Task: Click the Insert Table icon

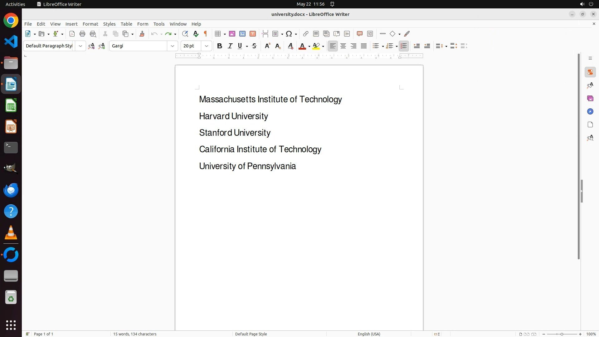Action: [218, 34]
